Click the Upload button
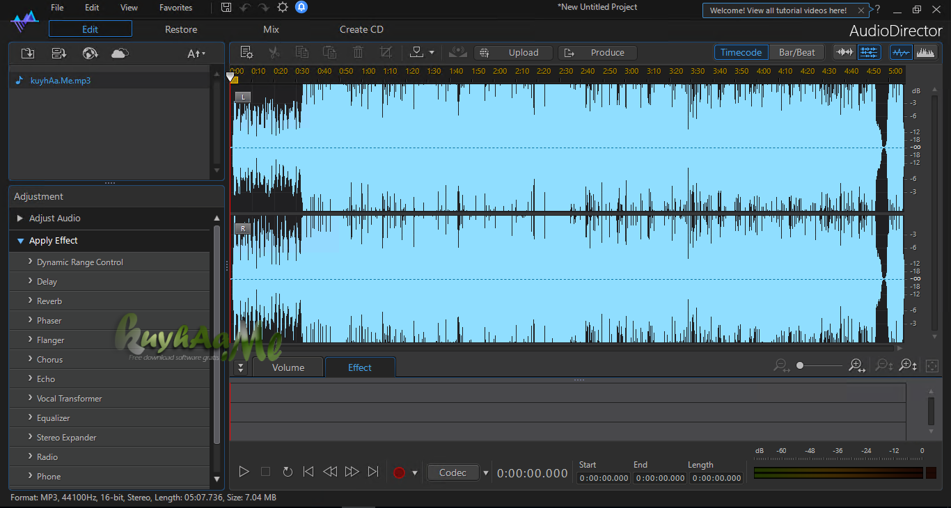The image size is (951, 508). point(514,52)
